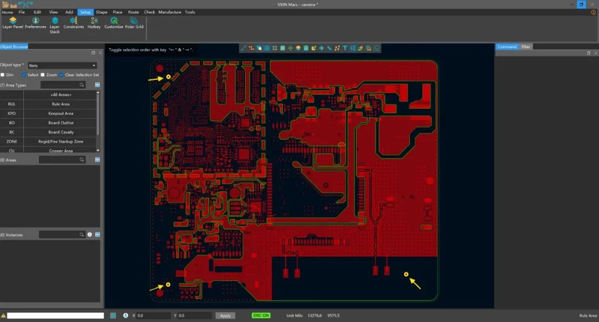
Task: Toggle the DRC ON button
Action: point(260,315)
